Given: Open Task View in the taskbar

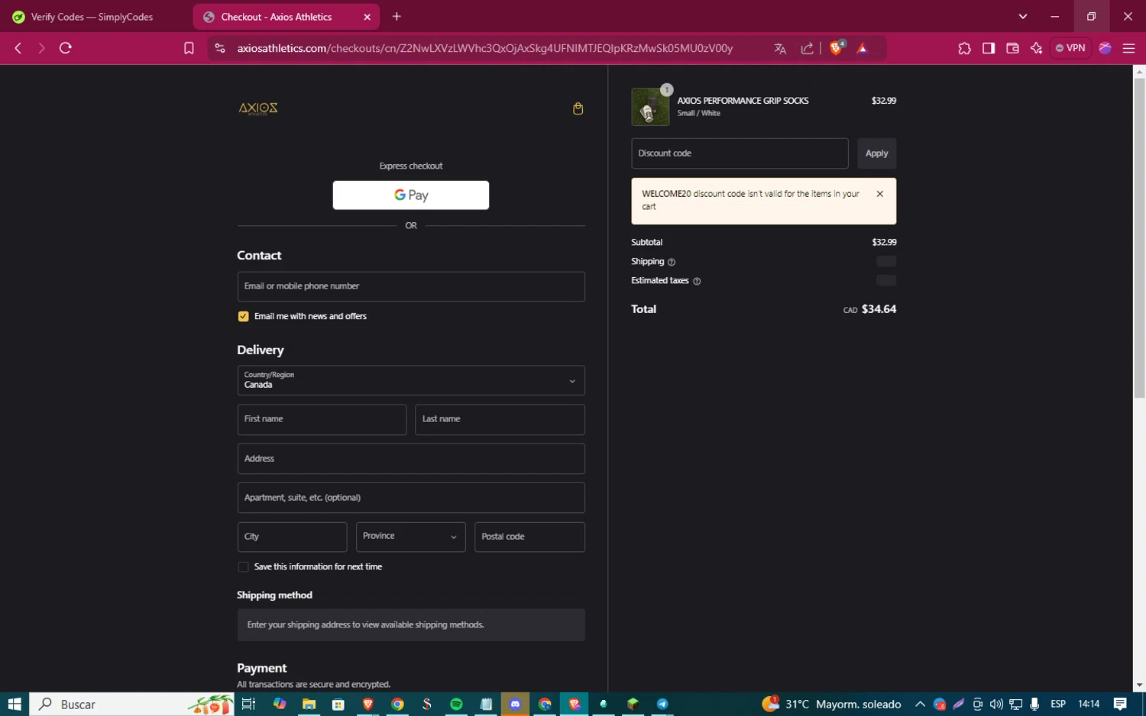Looking at the screenshot, I should [248, 704].
